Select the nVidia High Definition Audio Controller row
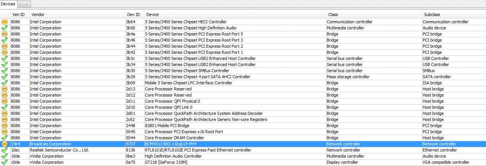Screen dimensions: 486x166 (243, 156)
